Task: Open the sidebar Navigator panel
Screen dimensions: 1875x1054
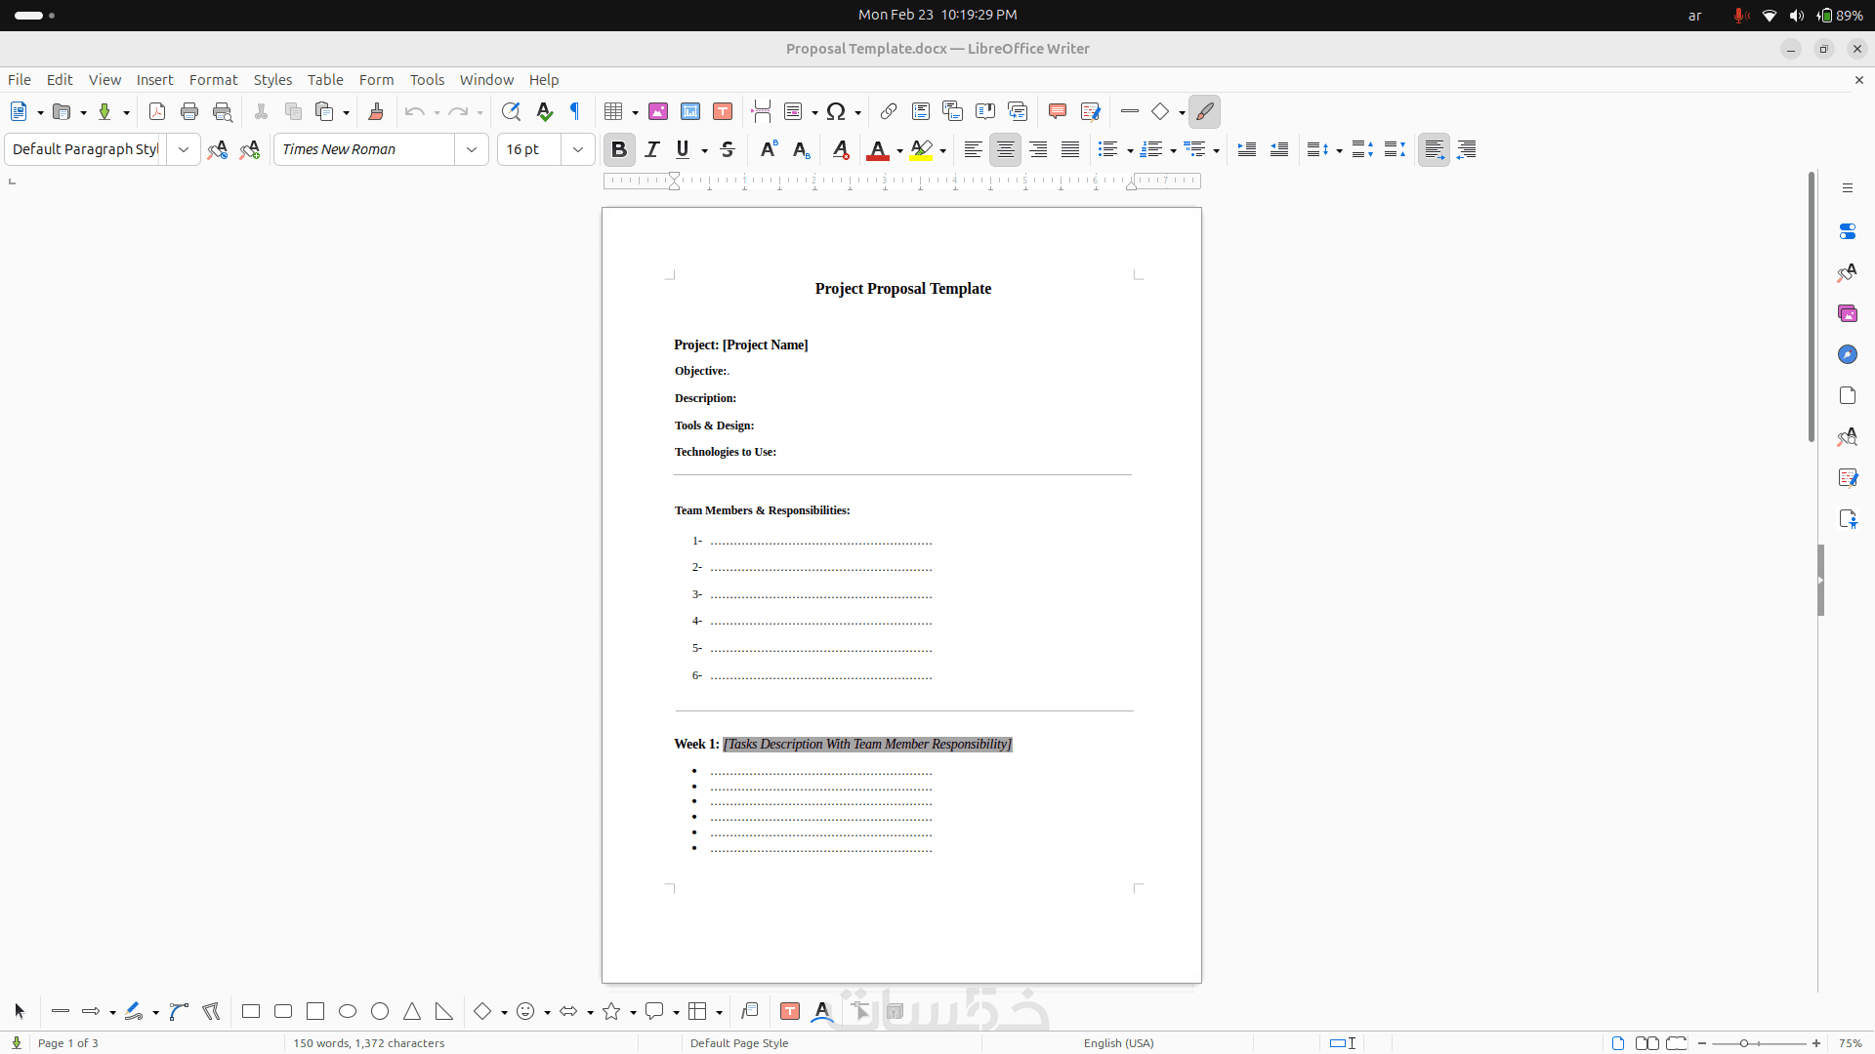Action: (x=1847, y=354)
